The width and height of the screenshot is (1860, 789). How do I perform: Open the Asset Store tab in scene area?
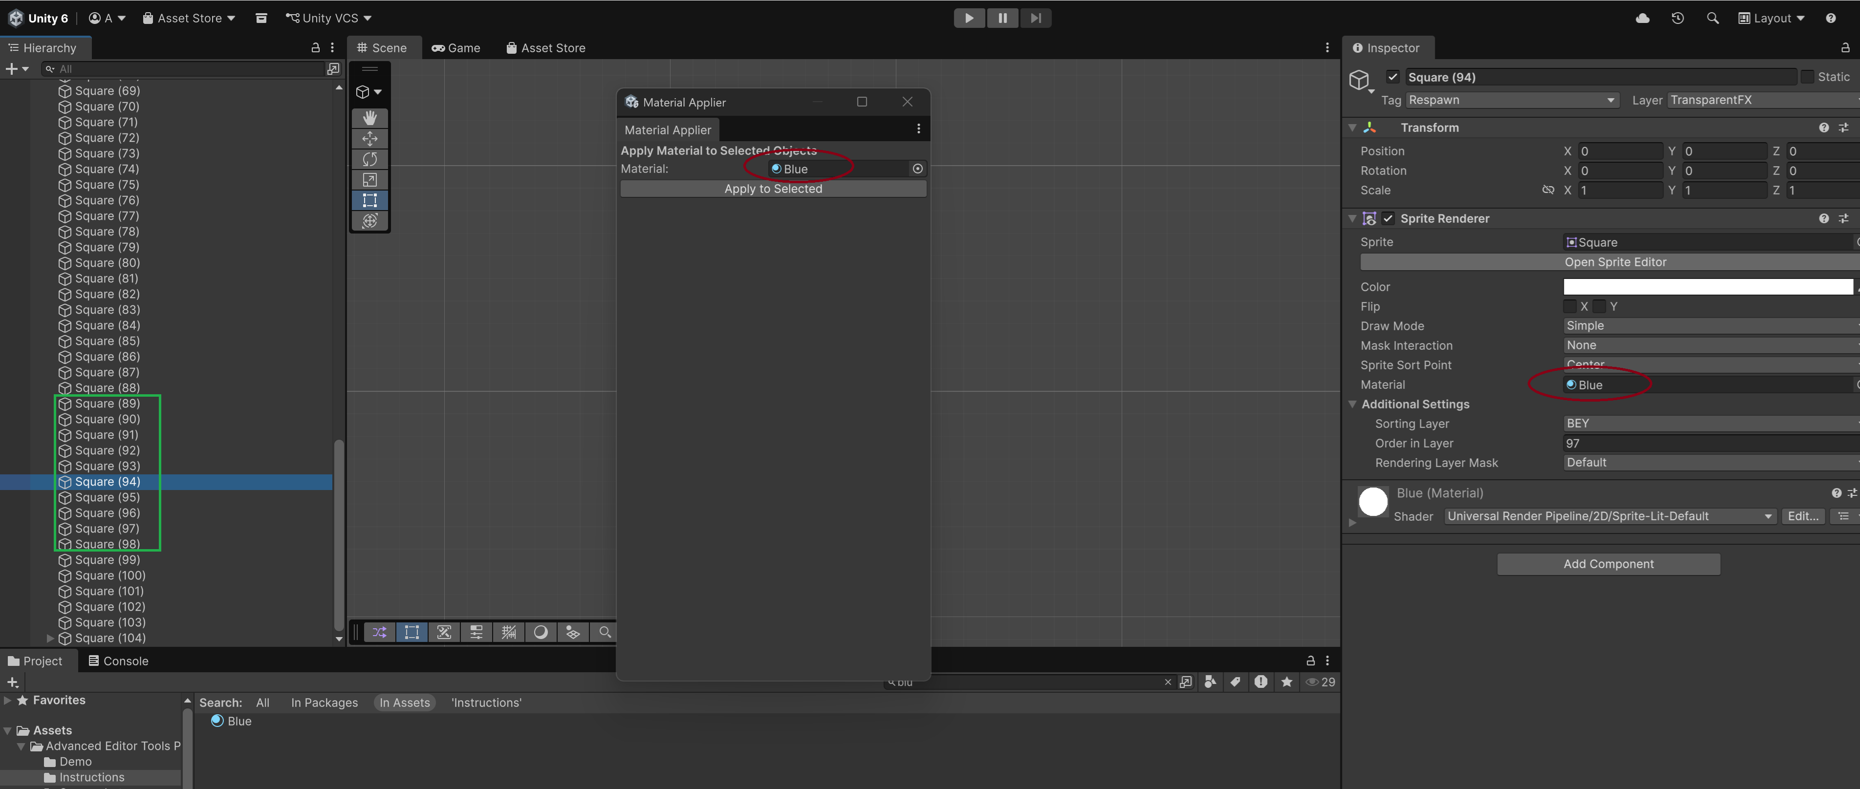pyautogui.click(x=545, y=48)
